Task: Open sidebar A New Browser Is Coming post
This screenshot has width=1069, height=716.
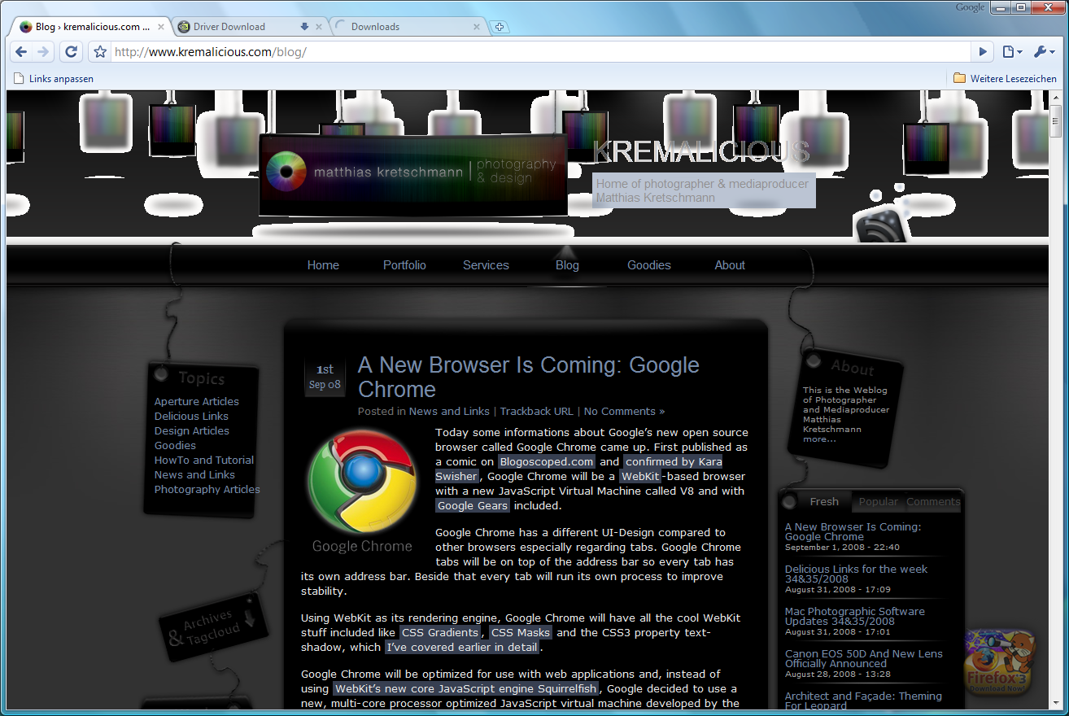Action: [x=853, y=532]
